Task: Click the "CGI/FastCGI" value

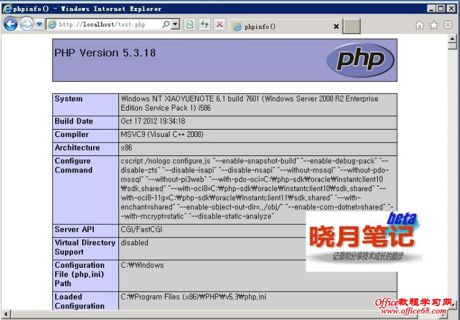Action: coord(142,230)
